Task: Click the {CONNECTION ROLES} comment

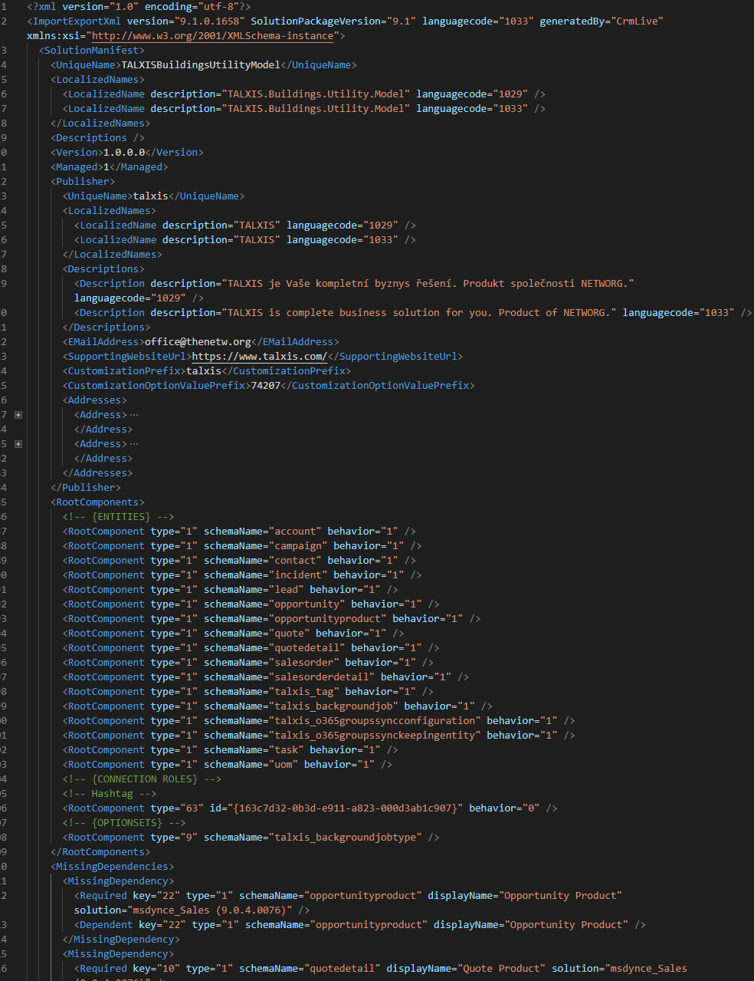Action: pyautogui.click(x=142, y=779)
